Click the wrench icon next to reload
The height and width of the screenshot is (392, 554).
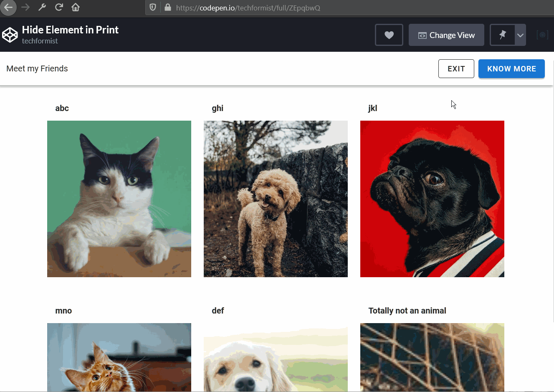coord(42,7)
